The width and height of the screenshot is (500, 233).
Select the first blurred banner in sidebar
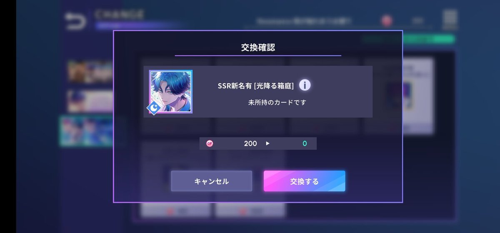tap(90, 72)
